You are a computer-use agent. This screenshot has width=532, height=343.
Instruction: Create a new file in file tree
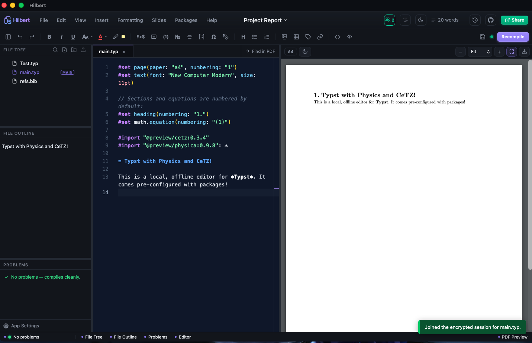(x=65, y=49)
